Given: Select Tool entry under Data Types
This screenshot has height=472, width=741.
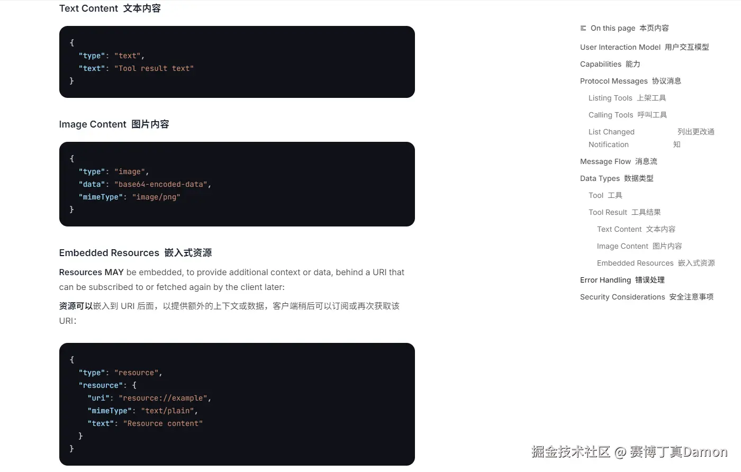Looking at the screenshot, I should click(x=606, y=195).
